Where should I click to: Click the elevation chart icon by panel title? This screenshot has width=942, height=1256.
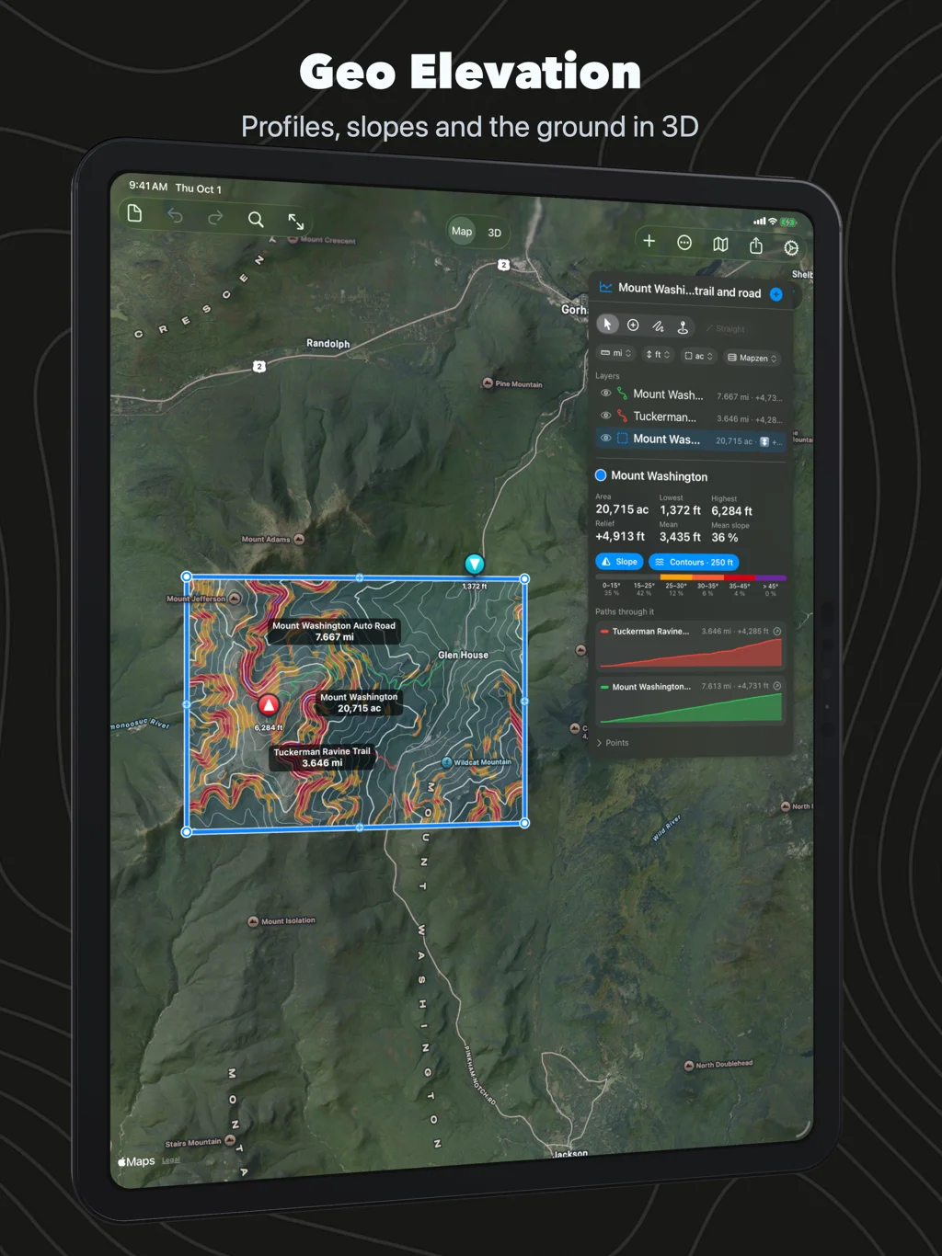606,287
